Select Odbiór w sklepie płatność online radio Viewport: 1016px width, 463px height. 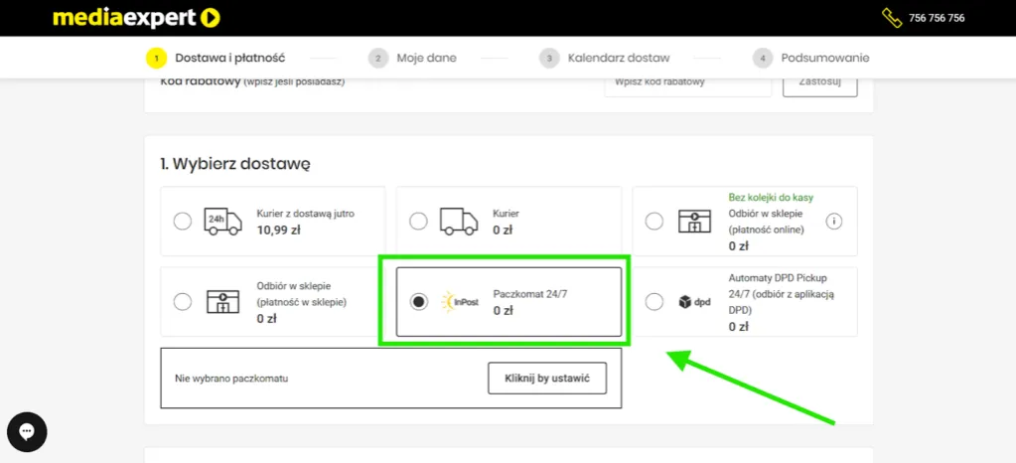tap(653, 222)
